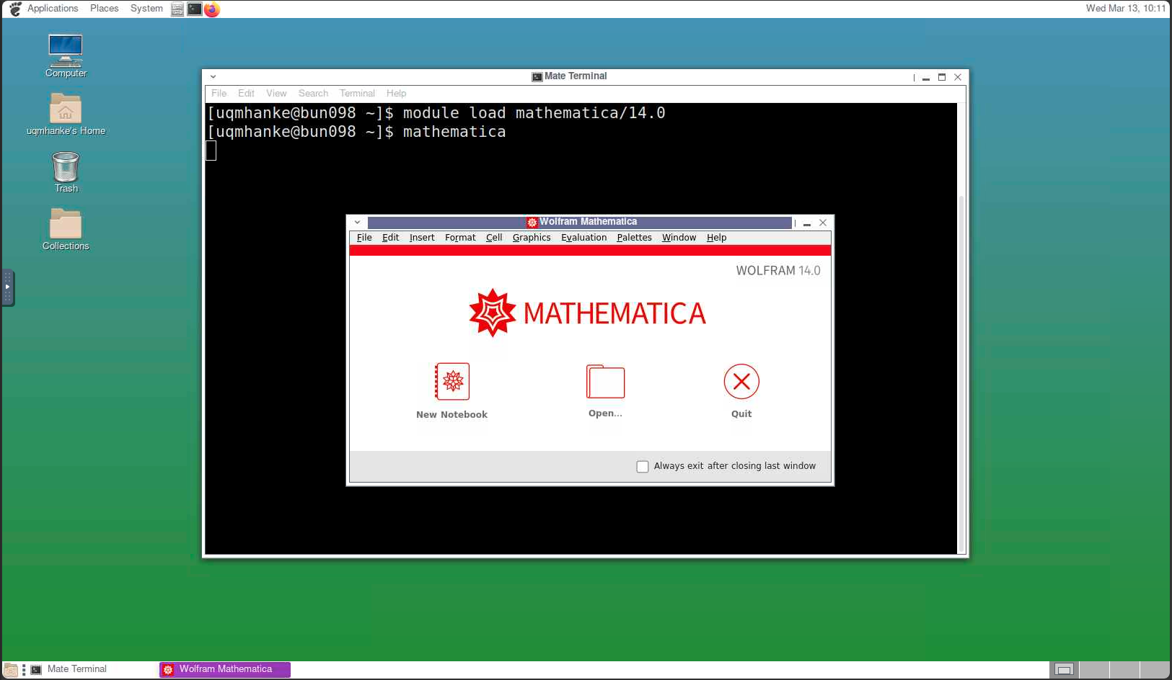Viewport: 1172px width, 680px height.
Task: Click the Open... folder icon
Action: click(x=605, y=381)
